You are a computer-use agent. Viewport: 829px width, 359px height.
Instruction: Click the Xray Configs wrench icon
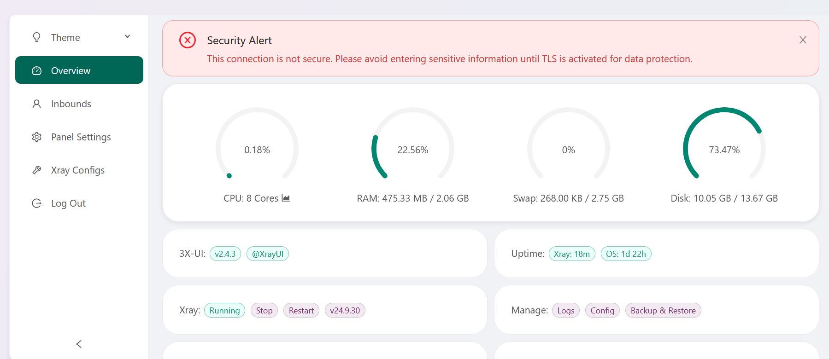pos(37,170)
